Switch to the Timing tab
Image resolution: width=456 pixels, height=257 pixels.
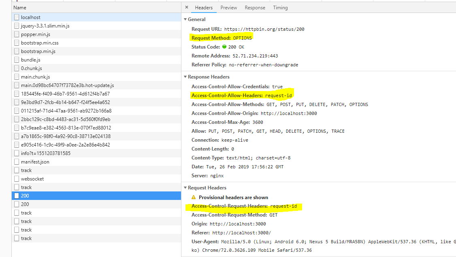coord(280,7)
